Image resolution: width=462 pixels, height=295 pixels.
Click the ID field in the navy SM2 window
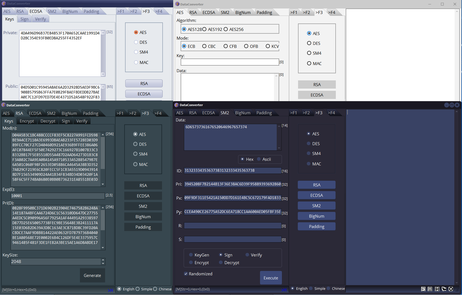pyautogui.click(x=233, y=171)
